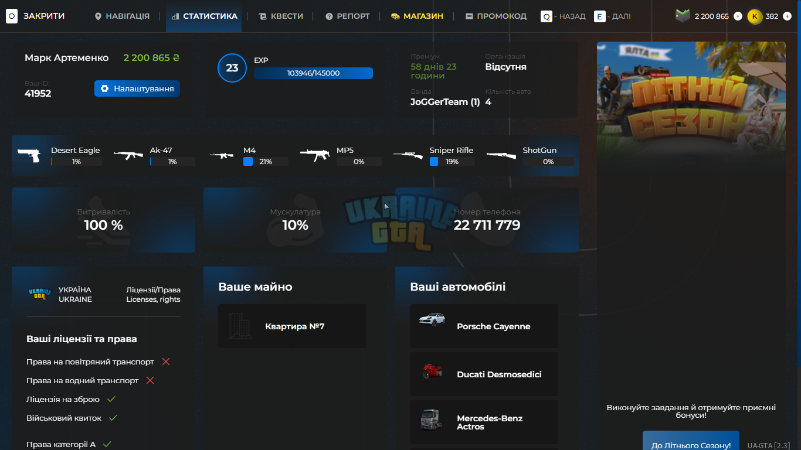This screenshot has width=801, height=450.
Task: Click the green check for military ticket
Action: click(113, 418)
